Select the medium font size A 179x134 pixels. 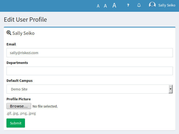point(105,6)
